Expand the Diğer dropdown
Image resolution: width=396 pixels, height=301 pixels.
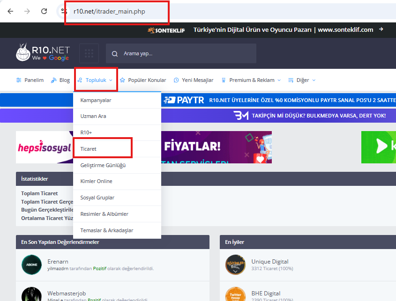302,80
